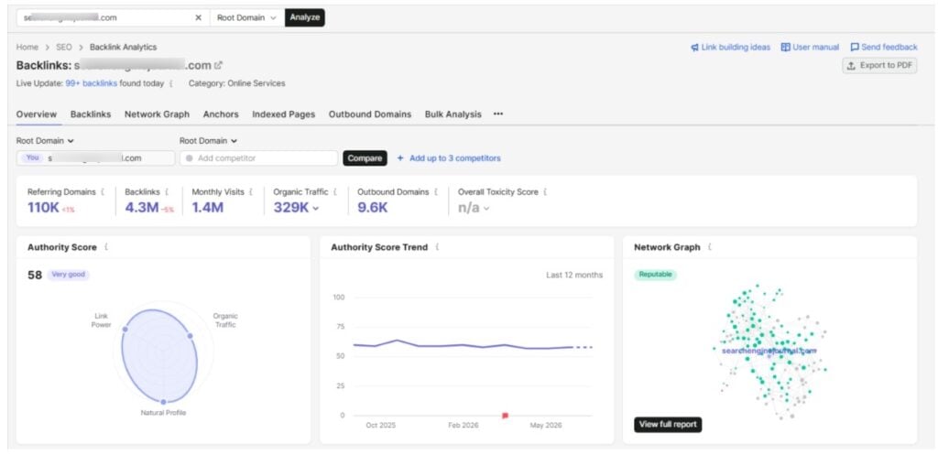Viewport: 938px width, 455px height.
Task: Click View full report button
Action: coord(668,425)
